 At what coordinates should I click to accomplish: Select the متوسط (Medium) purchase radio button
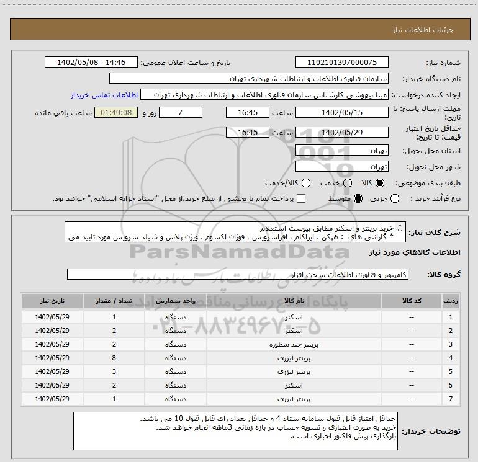coord(358,198)
